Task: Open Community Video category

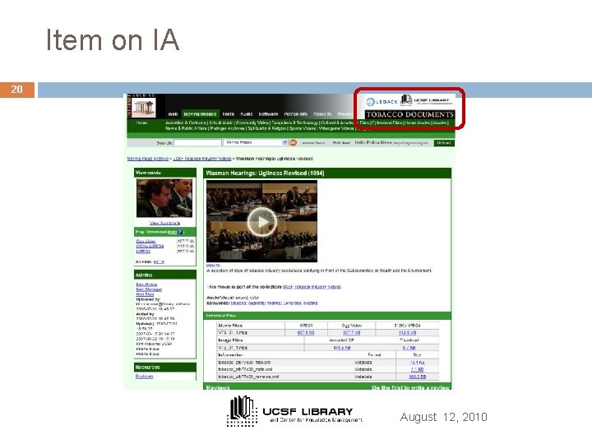Action: point(252,123)
